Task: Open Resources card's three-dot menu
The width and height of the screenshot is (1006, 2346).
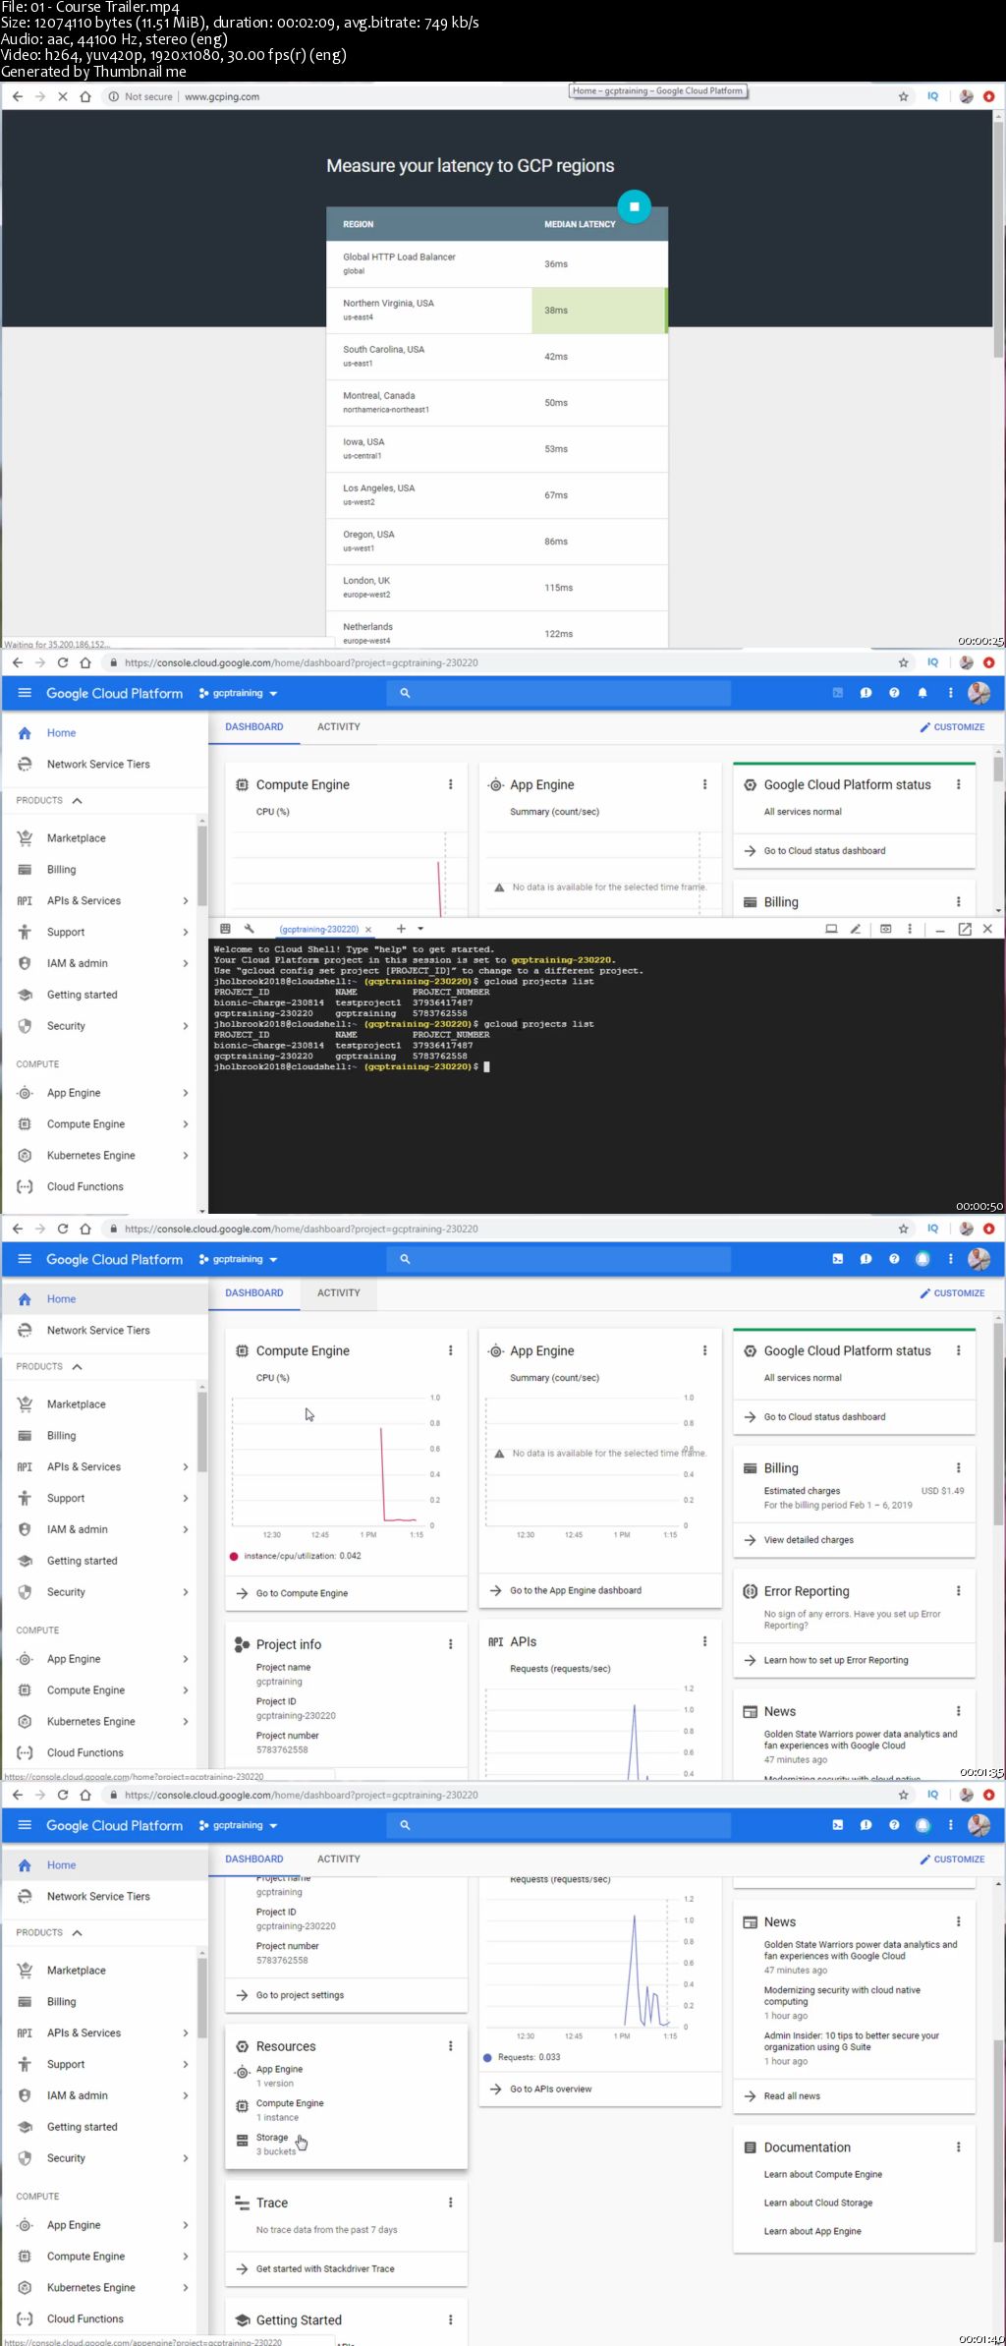Action: click(x=451, y=2046)
